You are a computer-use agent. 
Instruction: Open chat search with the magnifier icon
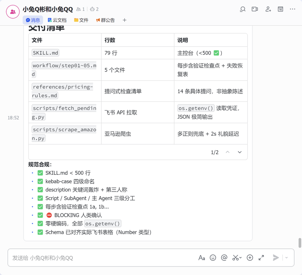pos(243,9)
